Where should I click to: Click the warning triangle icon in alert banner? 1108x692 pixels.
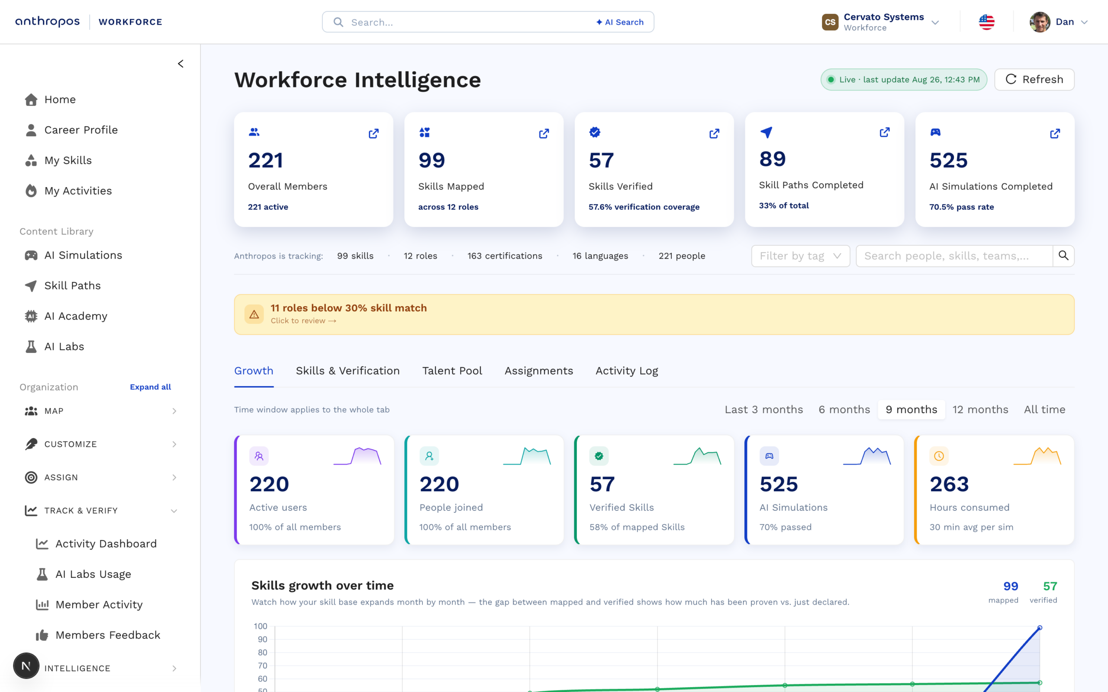click(x=254, y=314)
